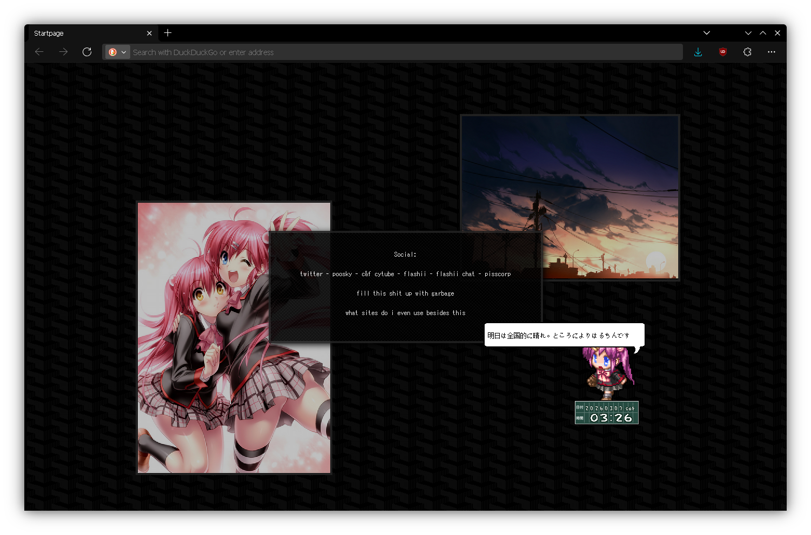Visit the poosky link
This screenshot has width=811, height=535.
click(342, 274)
